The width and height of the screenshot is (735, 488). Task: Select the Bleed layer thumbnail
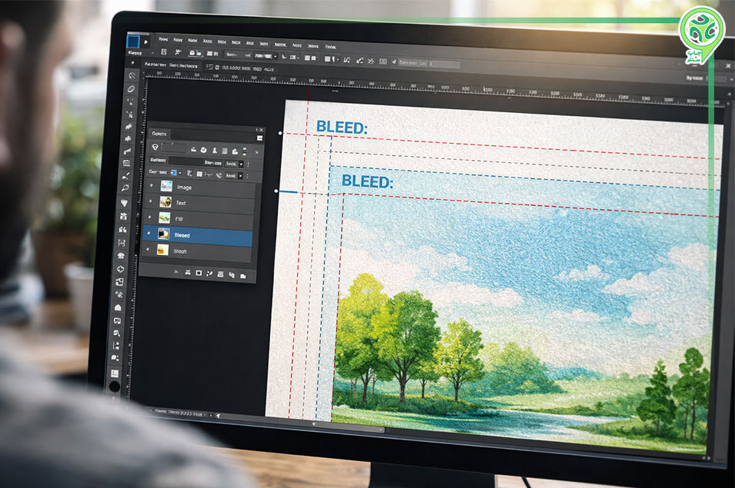click(164, 234)
